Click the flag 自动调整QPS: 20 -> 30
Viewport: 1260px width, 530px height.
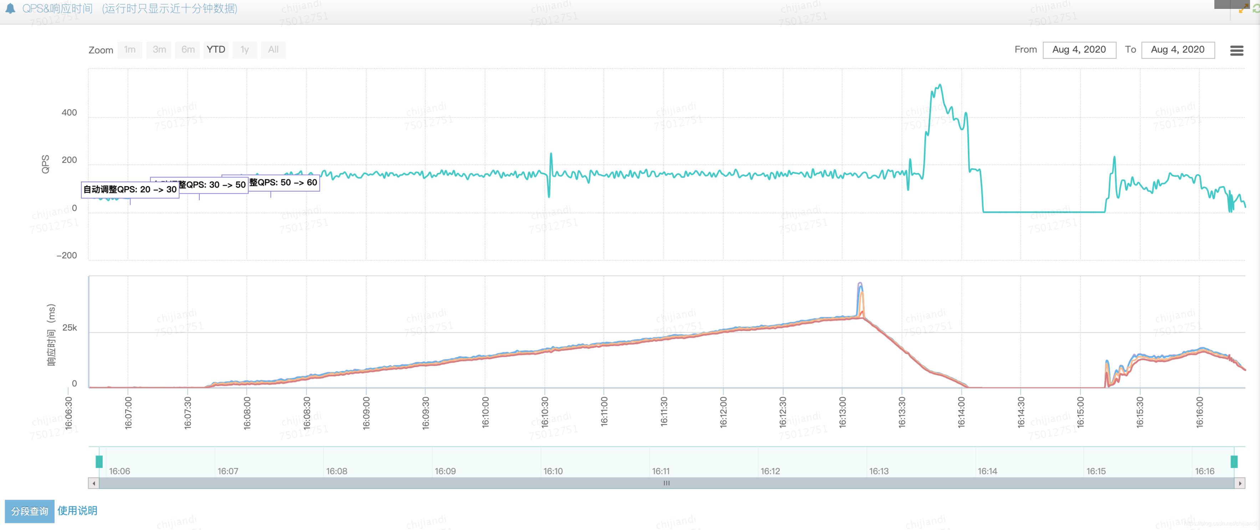click(x=130, y=189)
